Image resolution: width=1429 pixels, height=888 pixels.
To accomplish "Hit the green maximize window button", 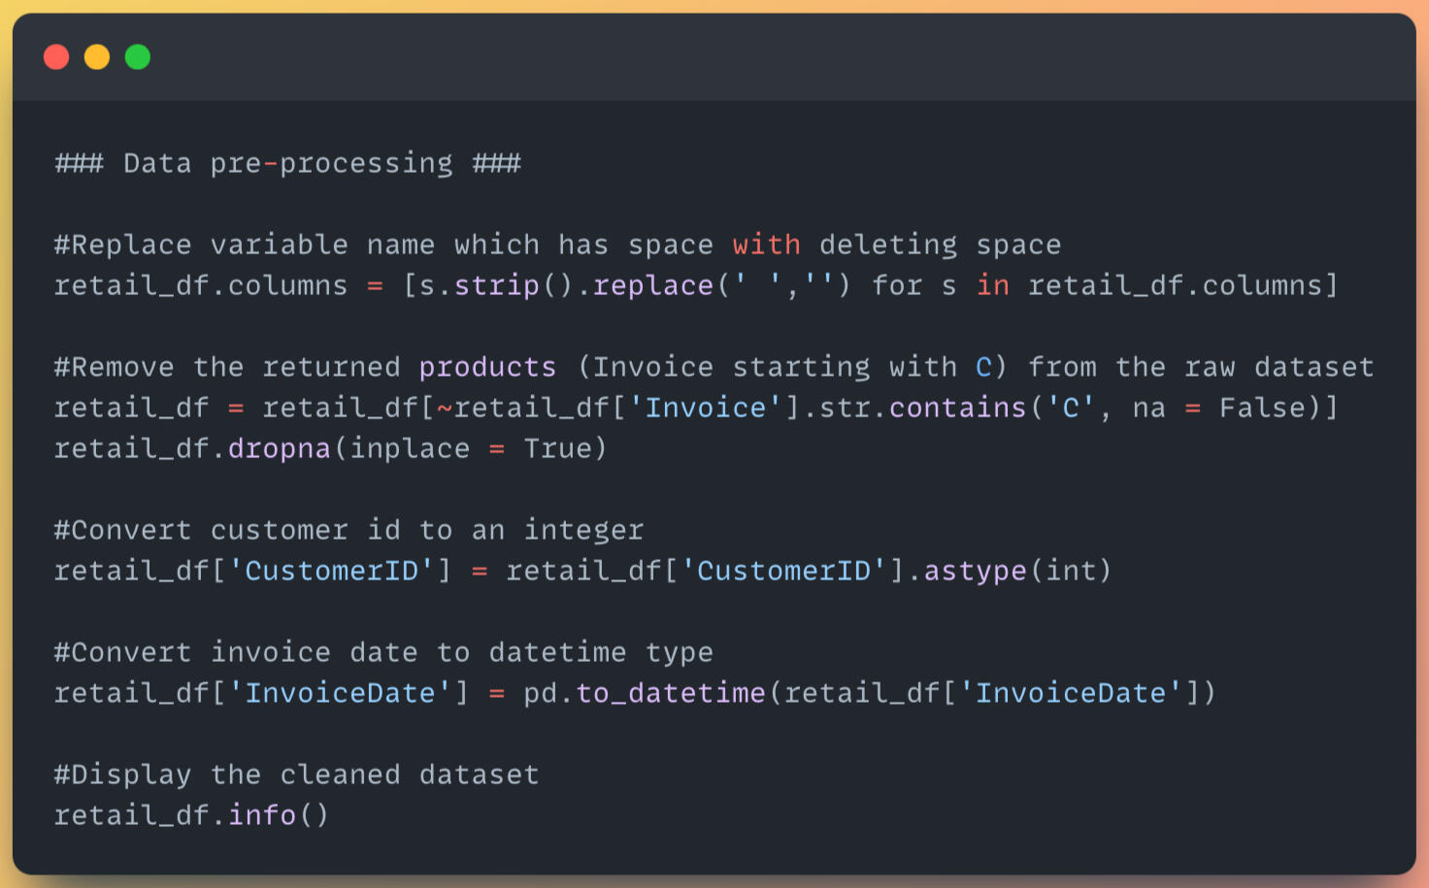I will (x=138, y=57).
